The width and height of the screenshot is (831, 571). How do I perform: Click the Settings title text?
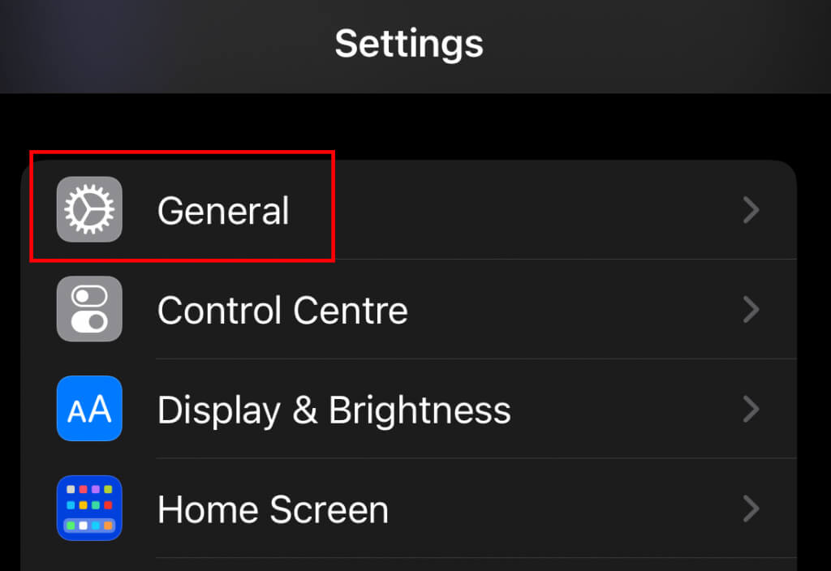tap(409, 43)
